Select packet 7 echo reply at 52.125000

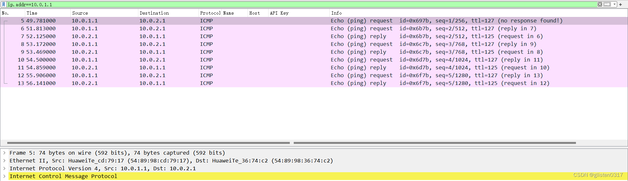tap(314, 36)
